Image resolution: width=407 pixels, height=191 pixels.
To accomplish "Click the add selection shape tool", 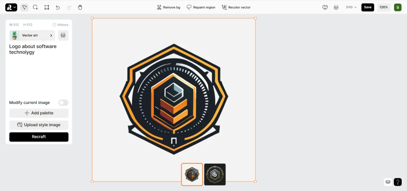I will pyautogui.click(x=35, y=7).
